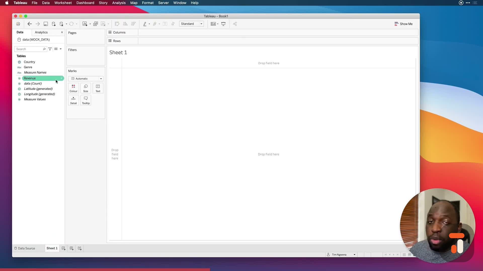Image resolution: width=483 pixels, height=271 pixels.
Task: Click the Show Me button
Action: click(404, 24)
